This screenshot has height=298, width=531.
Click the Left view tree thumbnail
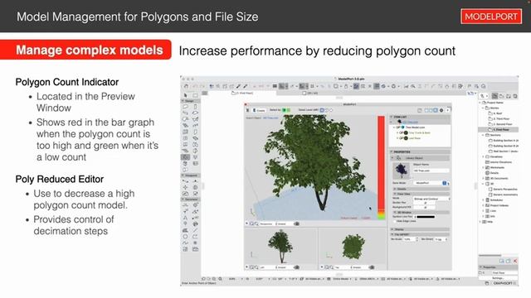click(280, 247)
